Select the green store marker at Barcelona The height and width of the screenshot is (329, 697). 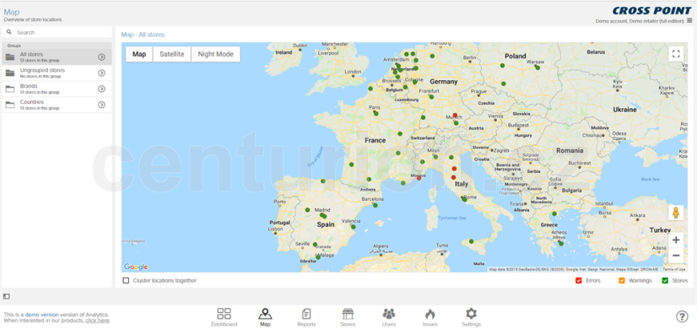[376, 205]
